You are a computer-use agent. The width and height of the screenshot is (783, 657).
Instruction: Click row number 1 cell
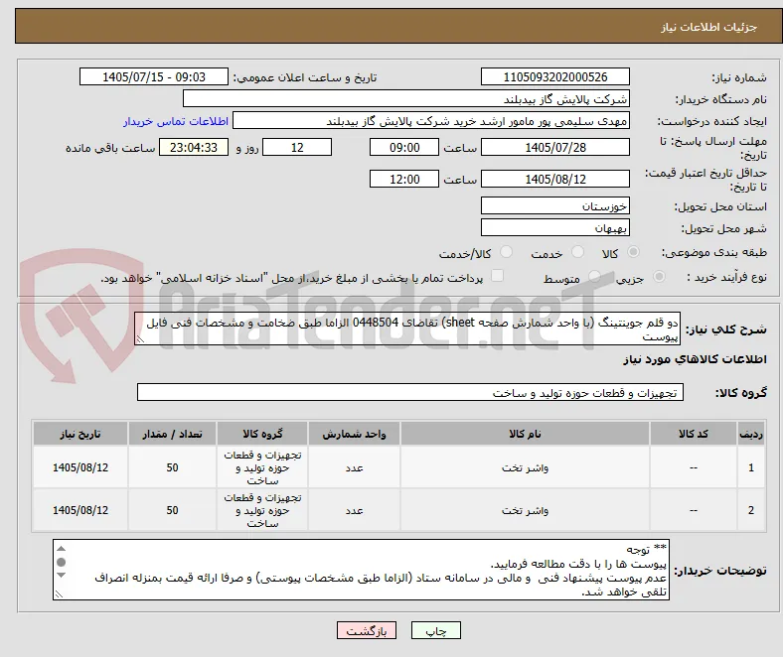(x=750, y=467)
